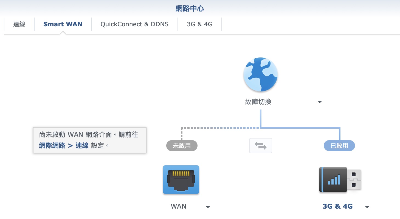Click the WAN Ethernet port icon
Screen dimensions: 400x219
pos(181,180)
